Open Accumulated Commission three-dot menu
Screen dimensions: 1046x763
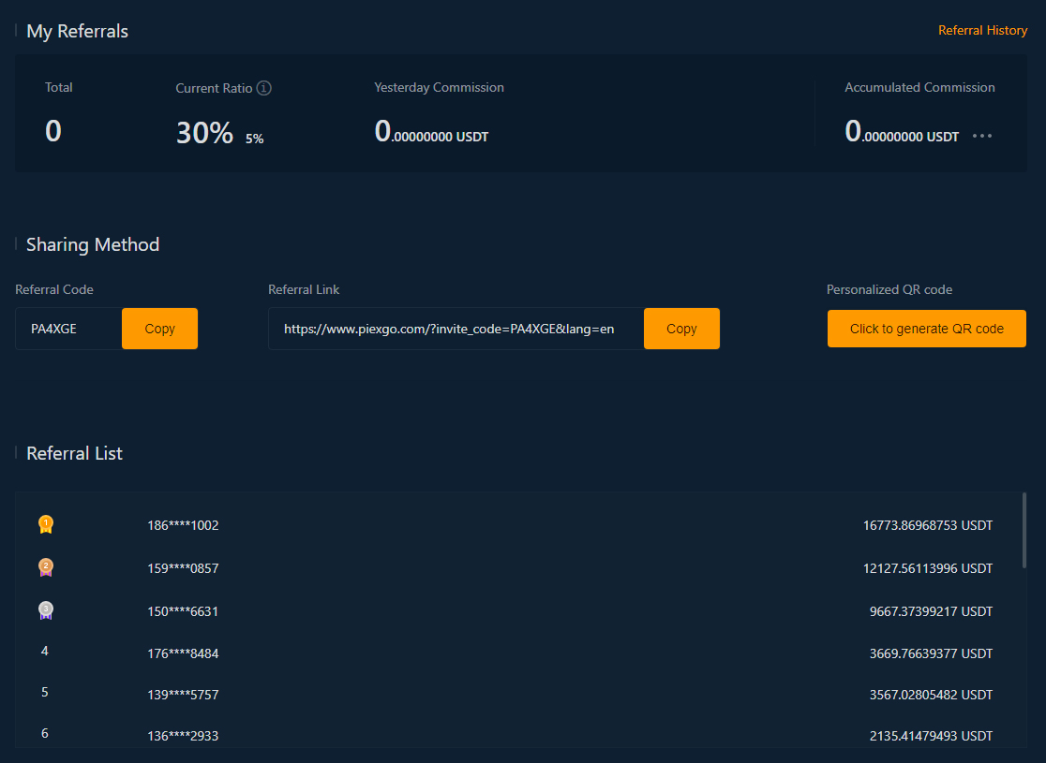pyautogui.click(x=982, y=136)
